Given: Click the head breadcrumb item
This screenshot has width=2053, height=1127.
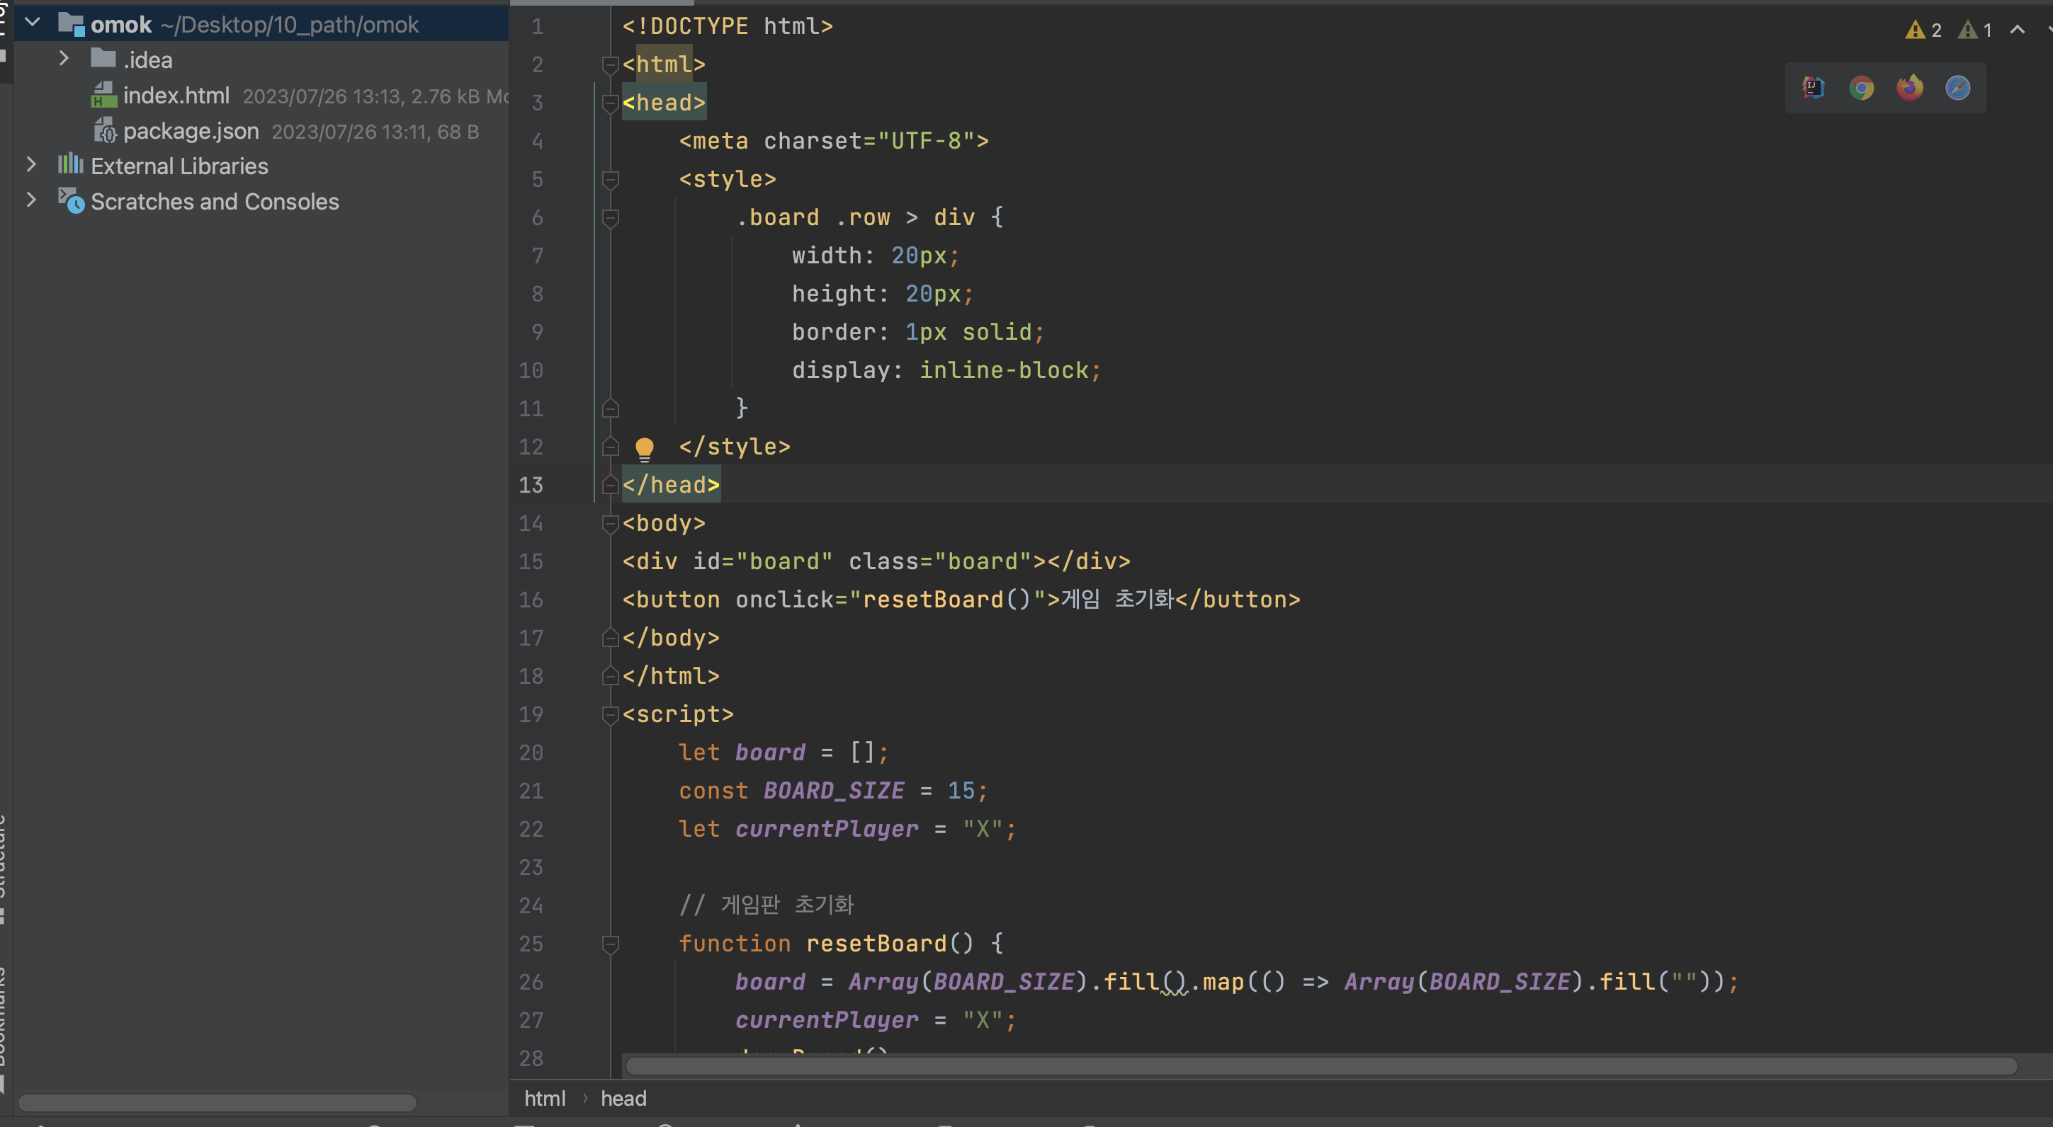Looking at the screenshot, I should click(x=623, y=1098).
